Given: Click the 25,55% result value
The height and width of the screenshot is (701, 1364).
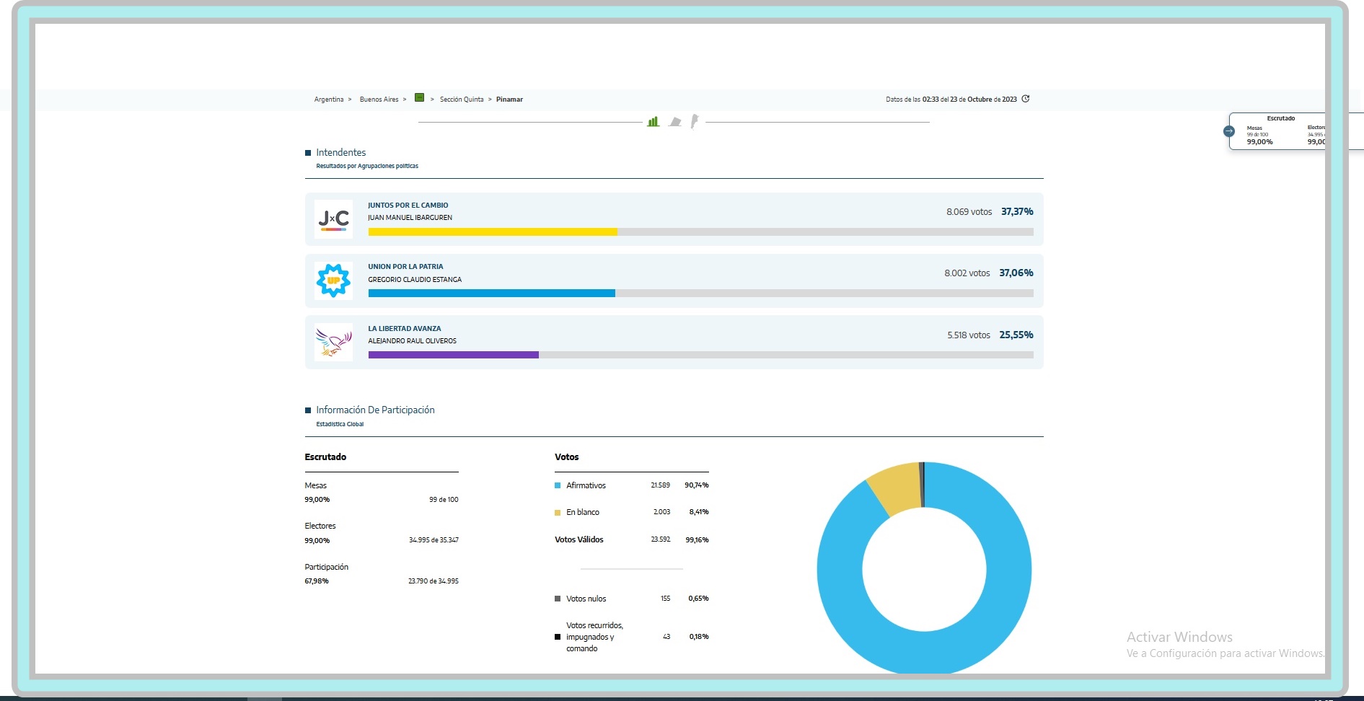Looking at the screenshot, I should (x=1016, y=335).
